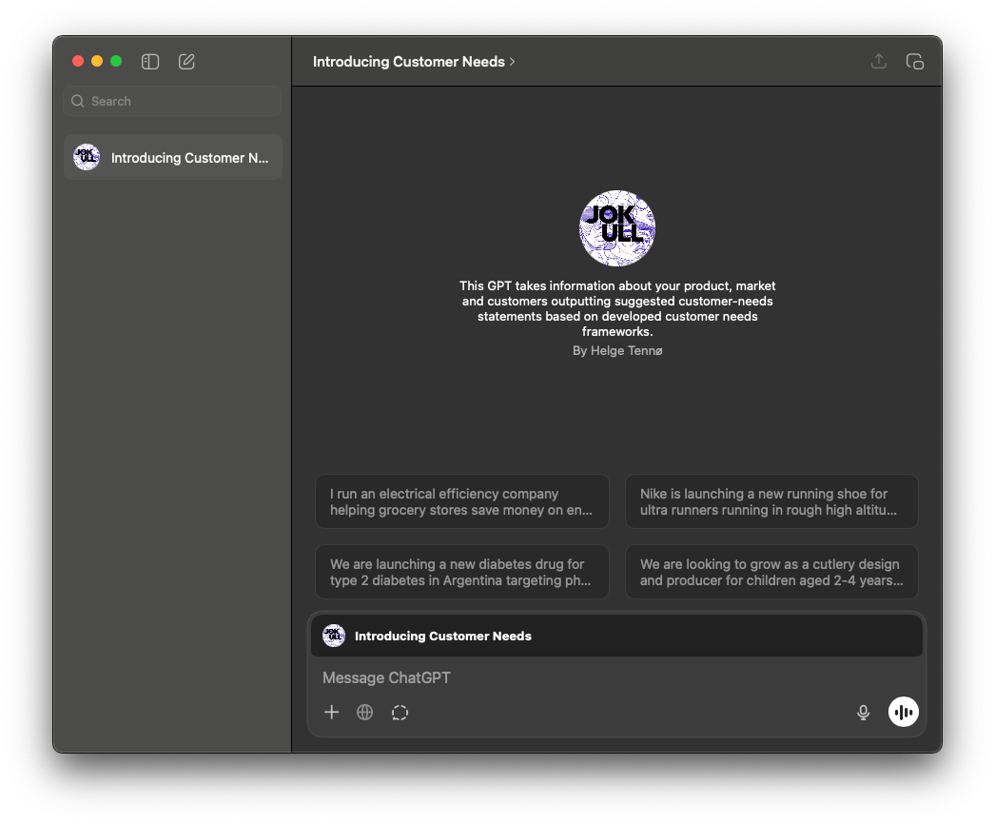Click the dashed circle tool icon
The image size is (995, 823).
[400, 713]
